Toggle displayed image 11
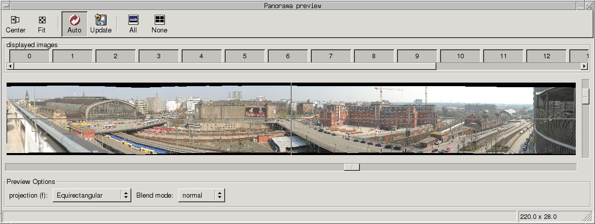The image size is (595, 224). tap(503, 56)
